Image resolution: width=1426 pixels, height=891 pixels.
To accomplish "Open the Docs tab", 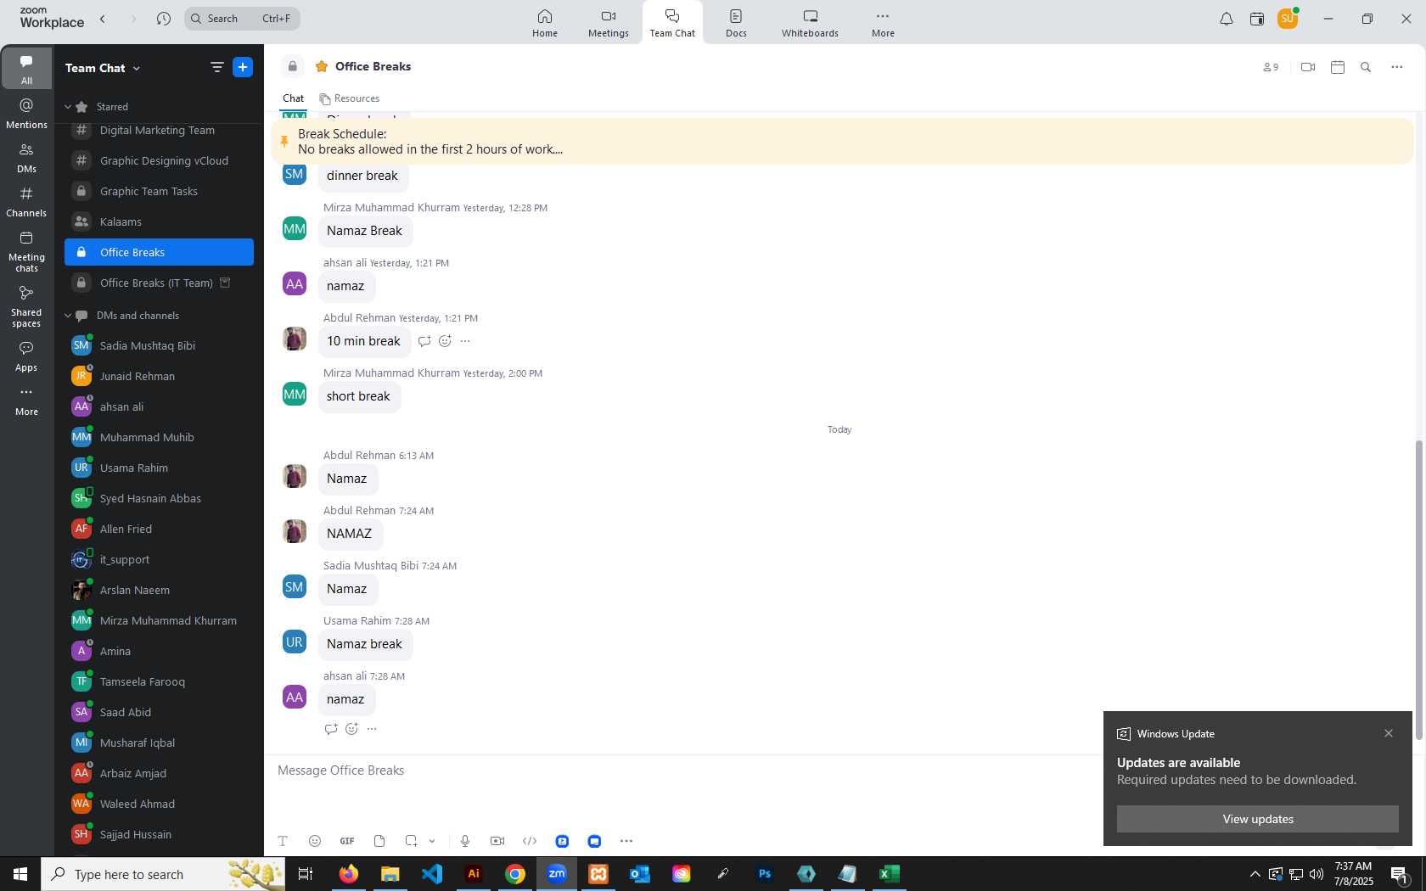I will pyautogui.click(x=736, y=23).
